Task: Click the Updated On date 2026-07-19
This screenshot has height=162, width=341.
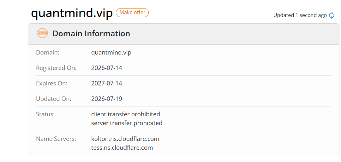Action: coord(107,99)
